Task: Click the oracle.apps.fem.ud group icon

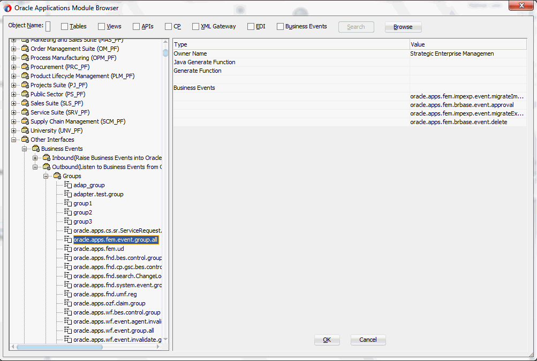Action: (x=68, y=249)
